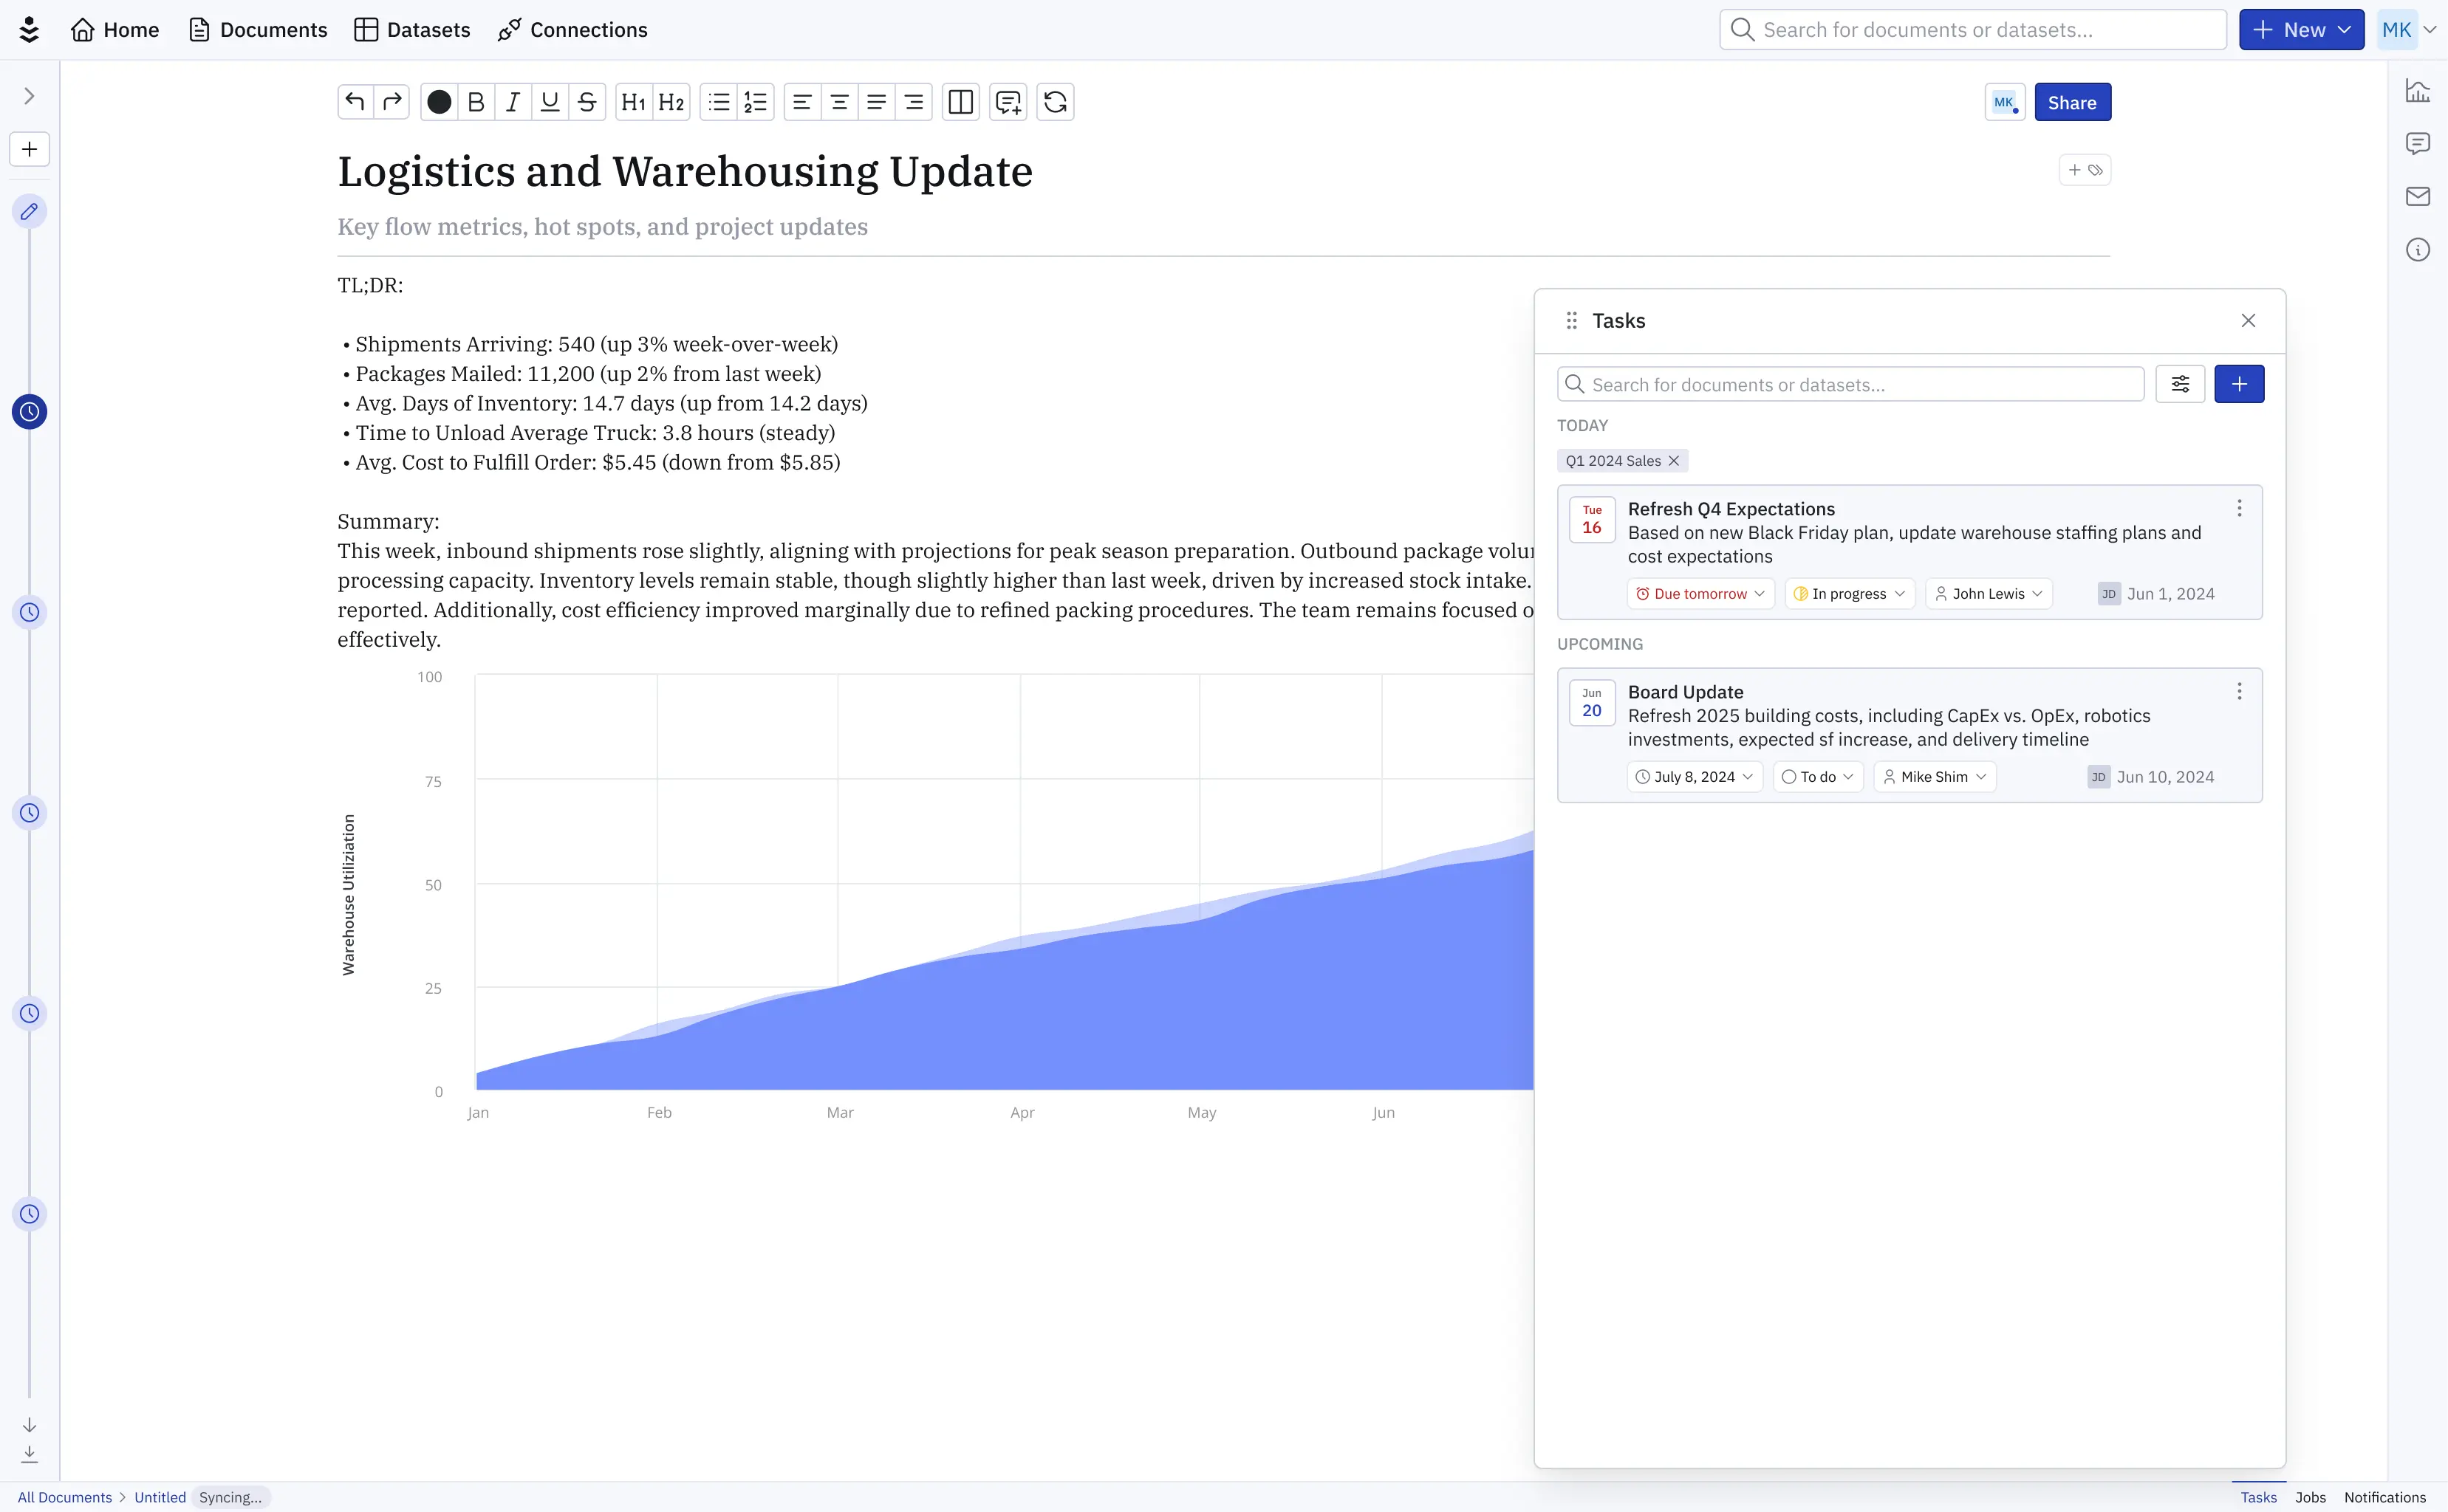Viewport: 2448px width, 1512px height.
Task: Switch to the Jobs tab at bottom right
Action: (2312, 1497)
